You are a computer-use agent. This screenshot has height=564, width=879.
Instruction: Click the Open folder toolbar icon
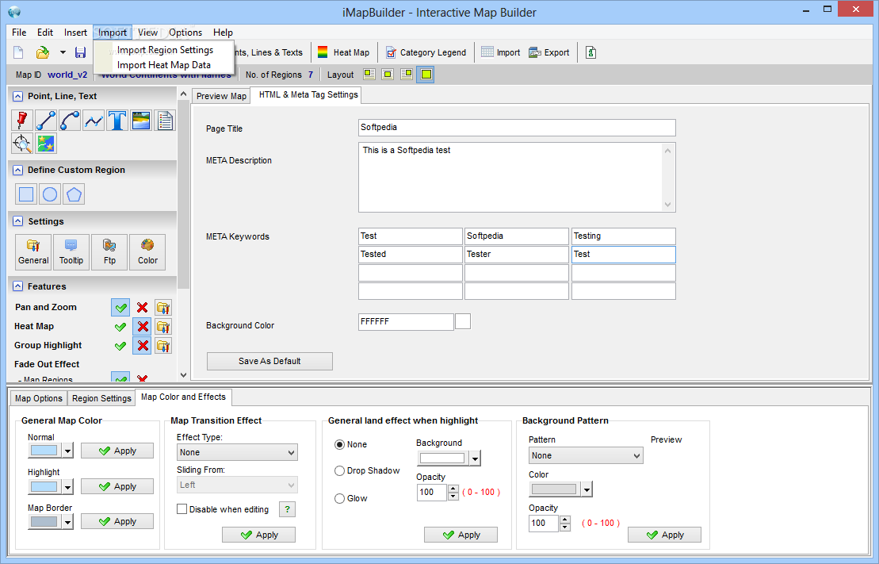point(43,52)
